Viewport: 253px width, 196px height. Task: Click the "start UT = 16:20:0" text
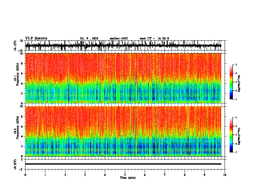point(154,38)
